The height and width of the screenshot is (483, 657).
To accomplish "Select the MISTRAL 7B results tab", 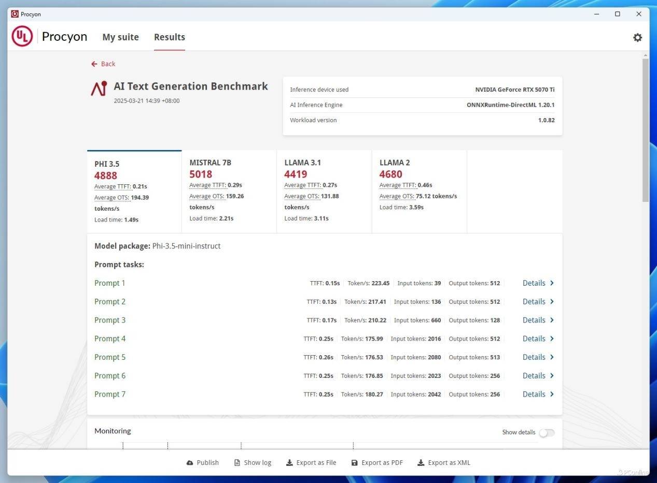I will coord(229,191).
